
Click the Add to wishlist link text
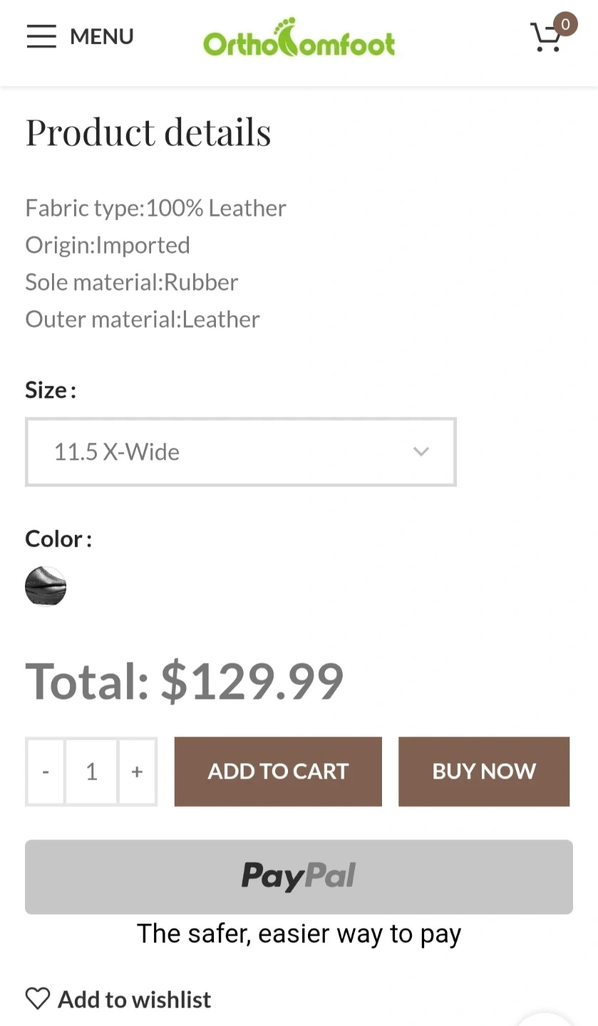pos(134,1000)
